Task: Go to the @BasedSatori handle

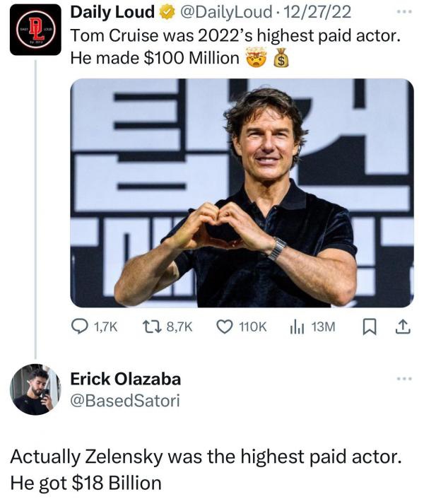Action: (125, 401)
